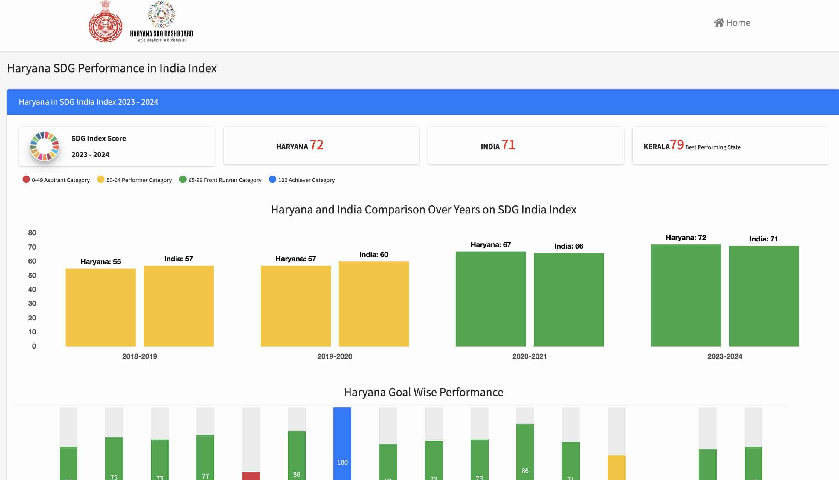Click the y-axis value 80
The height and width of the screenshot is (480, 839).
tap(32, 233)
